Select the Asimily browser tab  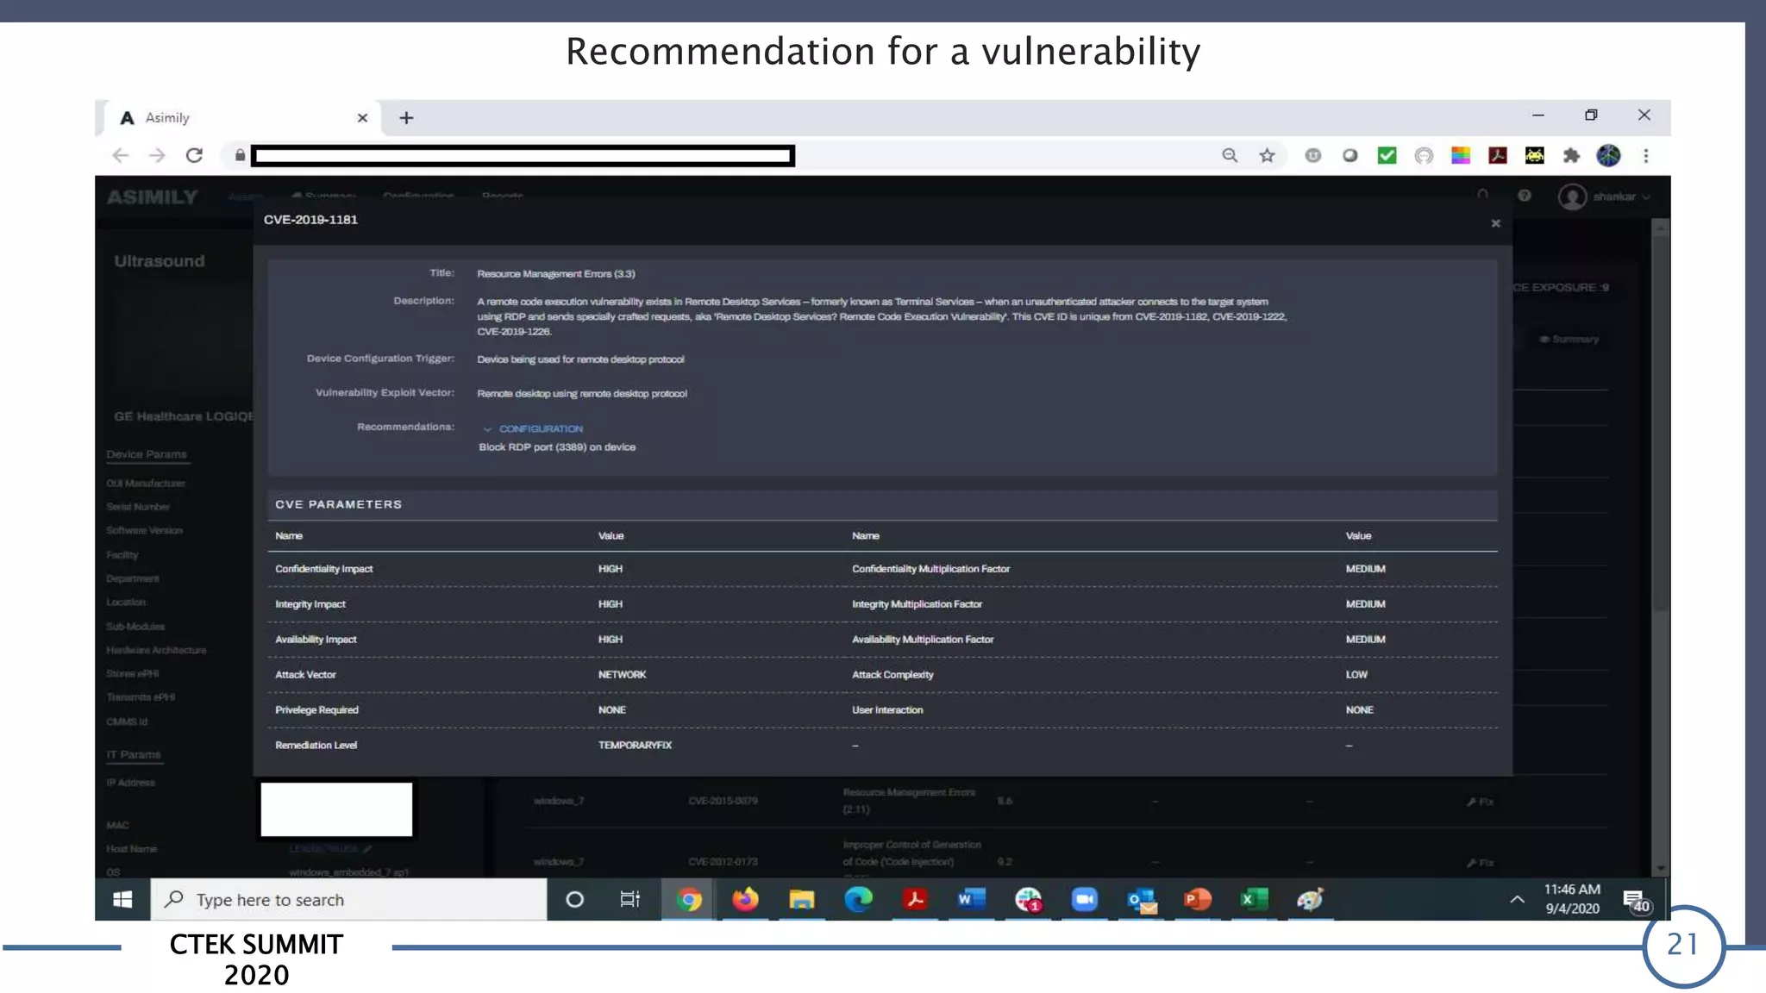tap(241, 118)
